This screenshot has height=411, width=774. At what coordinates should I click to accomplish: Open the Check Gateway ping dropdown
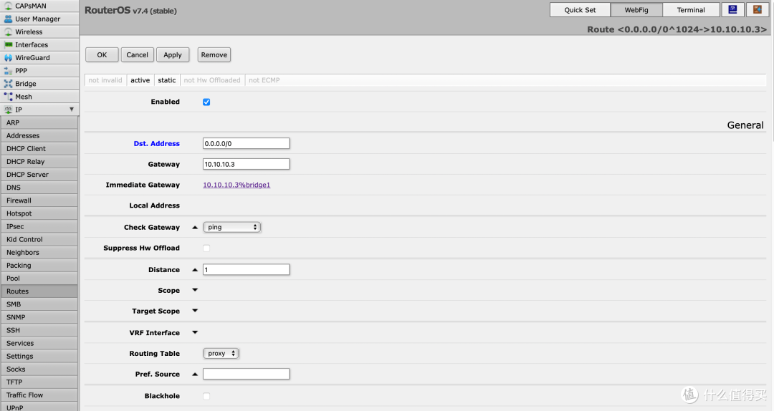(x=231, y=227)
